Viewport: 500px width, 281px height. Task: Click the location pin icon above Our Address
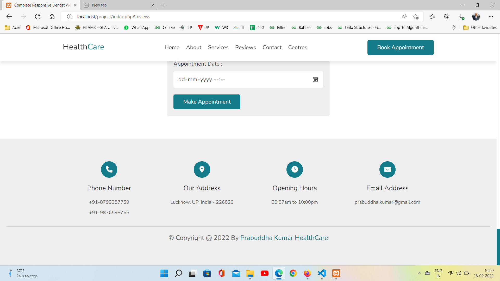pos(202,169)
